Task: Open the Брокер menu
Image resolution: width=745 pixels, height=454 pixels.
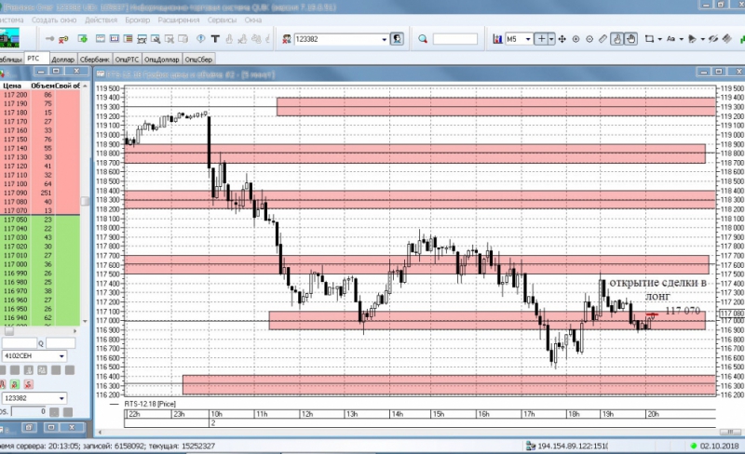Action: pos(137,20)
